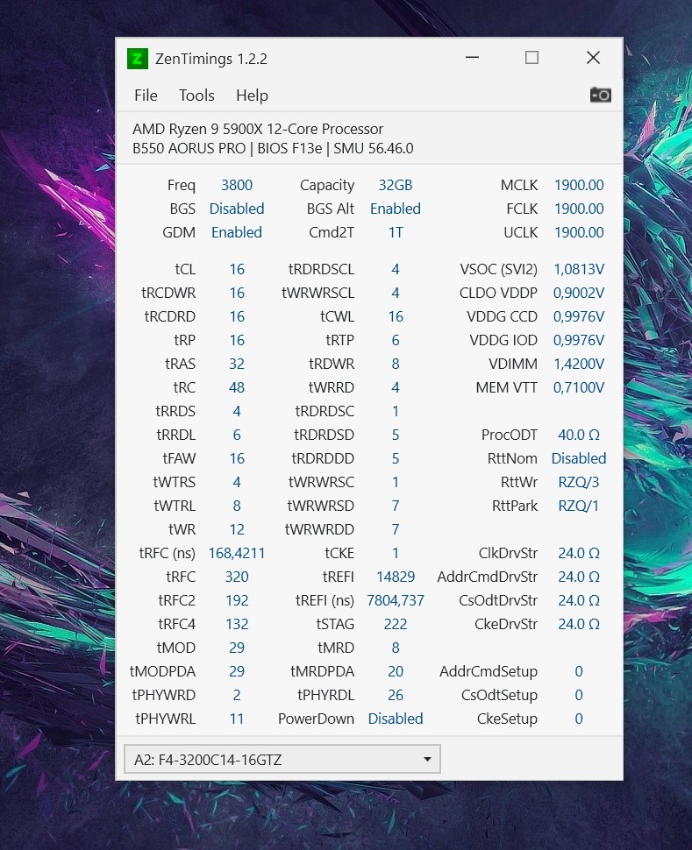Click the CLDO VDDP value 0,9002V
This screenshot has height=850, width=692.
pyautogui.click(x=579, y=293)
